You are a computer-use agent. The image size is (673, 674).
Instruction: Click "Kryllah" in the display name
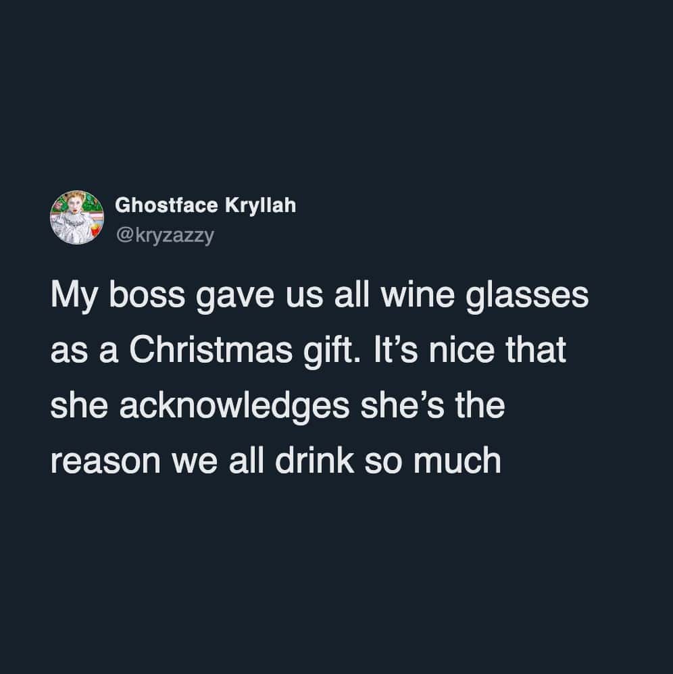(259, 205)
